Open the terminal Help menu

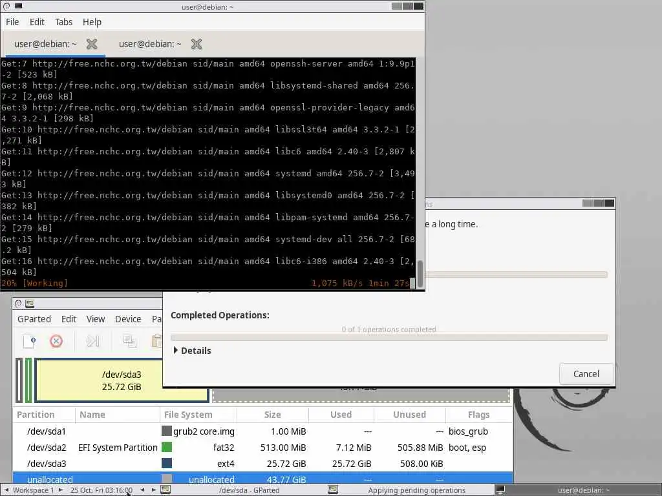[x=92, y=22]
